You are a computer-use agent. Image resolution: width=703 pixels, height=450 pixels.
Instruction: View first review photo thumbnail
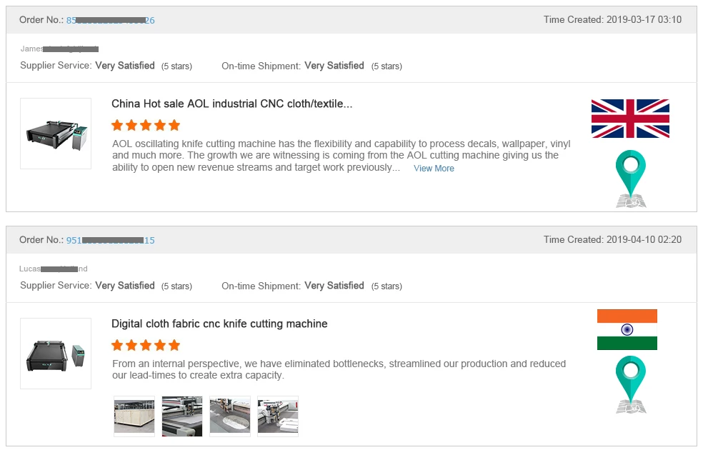pos(134,416)
